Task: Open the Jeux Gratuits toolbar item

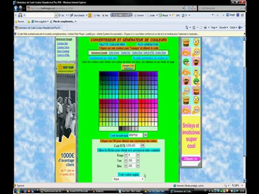Action: pyautogui.click(x=77, y=15)
